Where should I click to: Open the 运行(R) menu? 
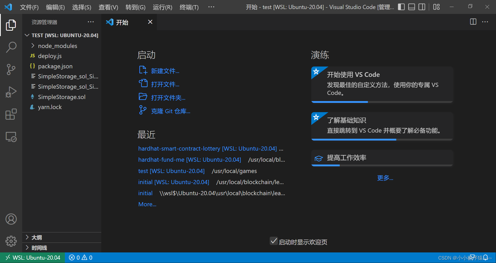162,7
